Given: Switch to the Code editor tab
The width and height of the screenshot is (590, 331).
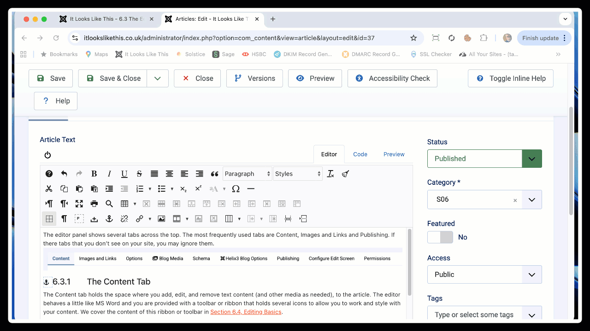Looking at the screenshot, I should click(x=360, y=154).
